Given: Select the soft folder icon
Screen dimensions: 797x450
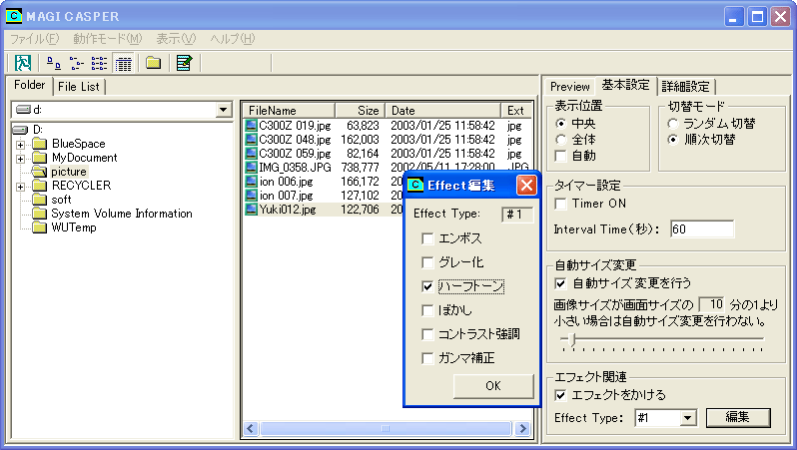Looking at the screenshot, I should coord(40,200).
